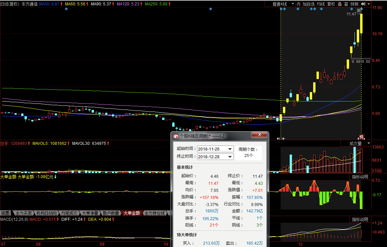Click 指标说明 button beside the 大单金额 panel
Viewport: 387px width, 247px height.
point(360,177)
